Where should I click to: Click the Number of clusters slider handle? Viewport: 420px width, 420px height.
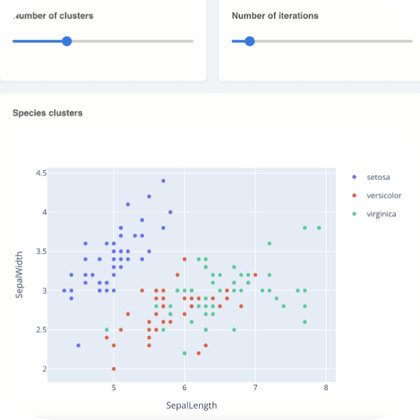pos(67,41)
